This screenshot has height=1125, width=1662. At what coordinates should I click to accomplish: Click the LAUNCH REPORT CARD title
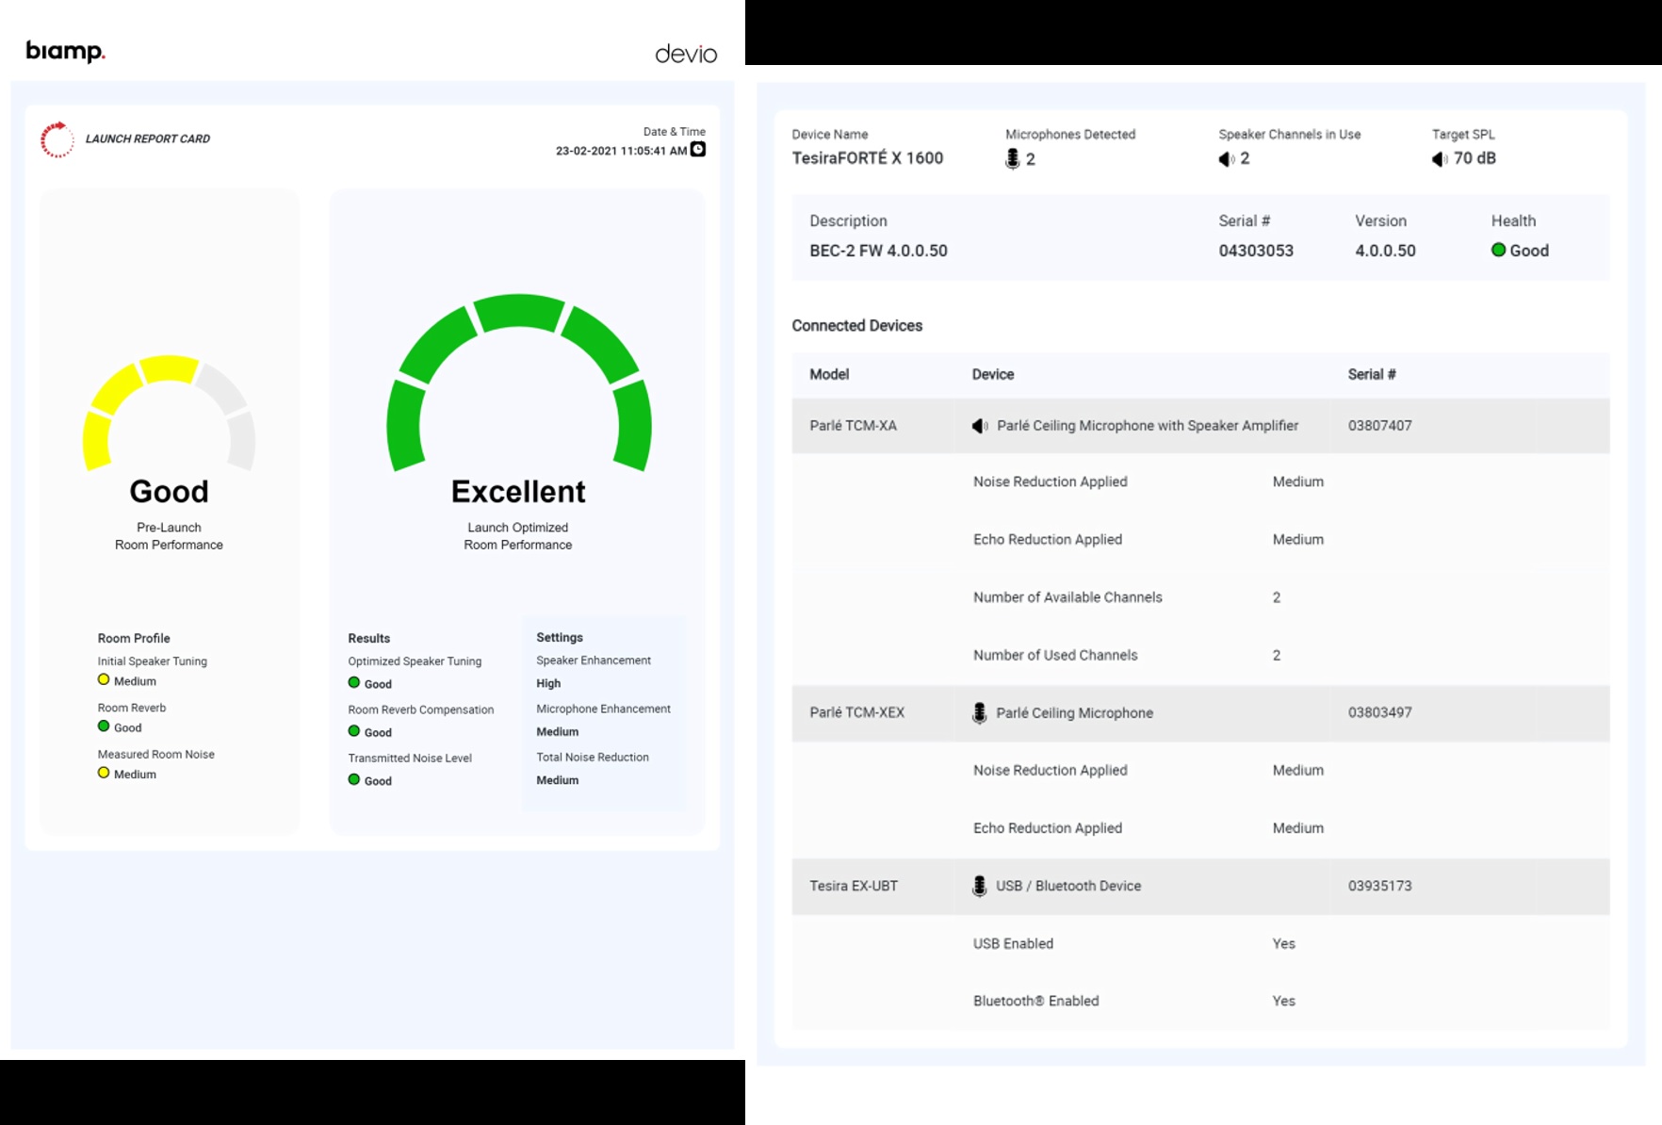tap(148, 139)
